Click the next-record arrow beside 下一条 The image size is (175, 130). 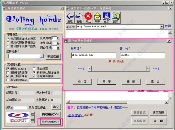(148, 68)
